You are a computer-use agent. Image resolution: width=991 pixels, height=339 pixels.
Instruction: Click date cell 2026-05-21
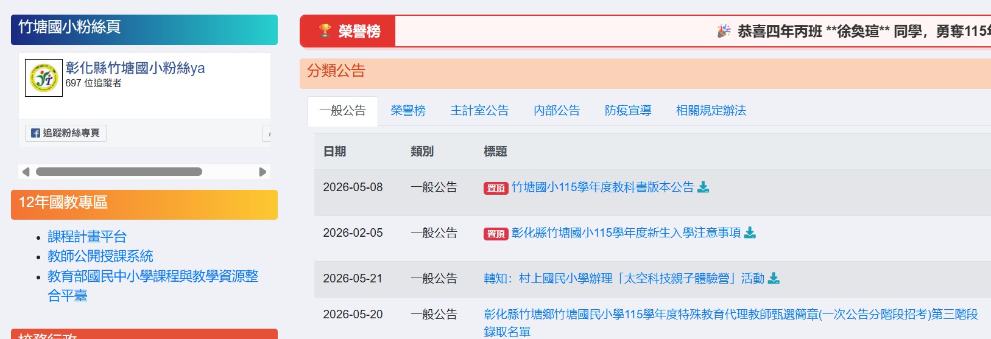[353, 278]
